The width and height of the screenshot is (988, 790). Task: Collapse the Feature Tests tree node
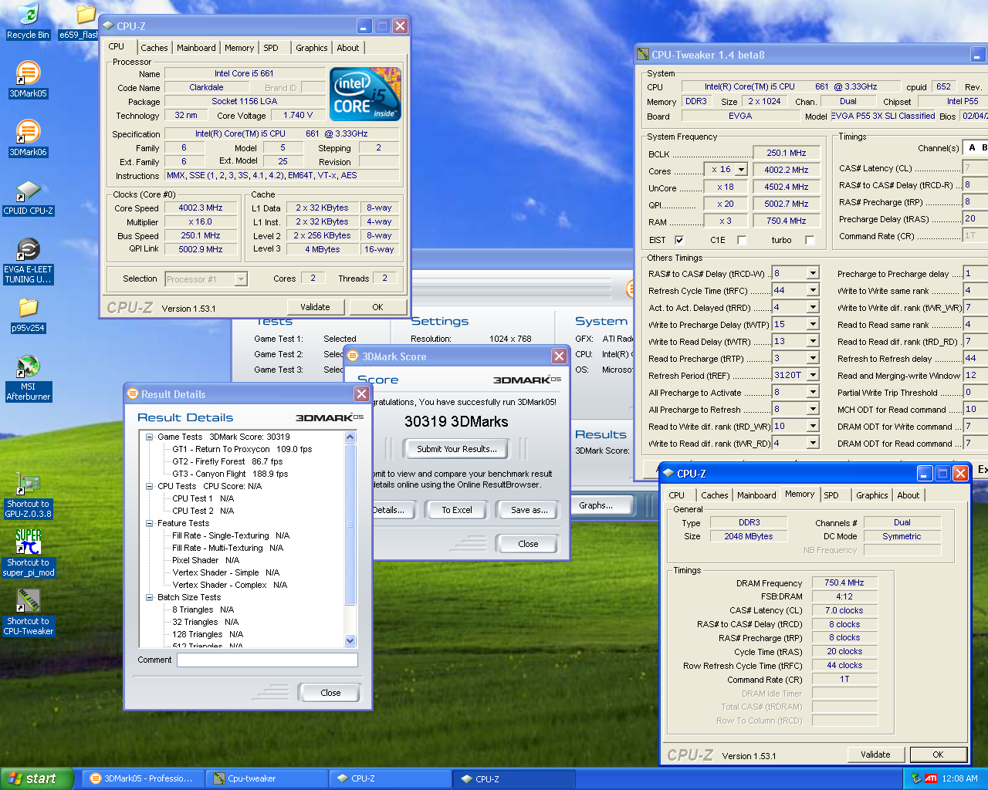(149, 523)
